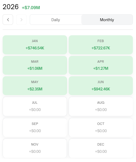
Task: Click the +$7.09M yearly total
Action: [31, 8]
